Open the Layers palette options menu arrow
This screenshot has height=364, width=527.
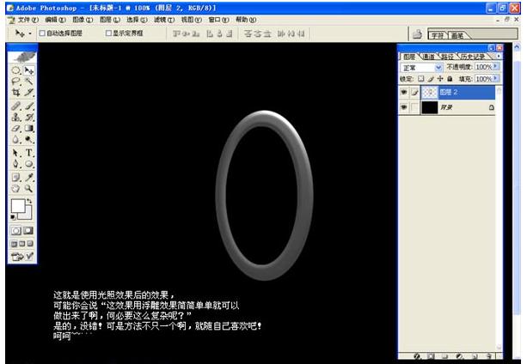(499, 56)
